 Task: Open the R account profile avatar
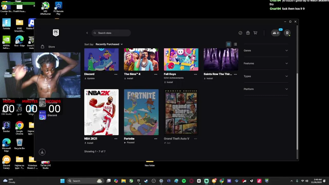(287, 33)
